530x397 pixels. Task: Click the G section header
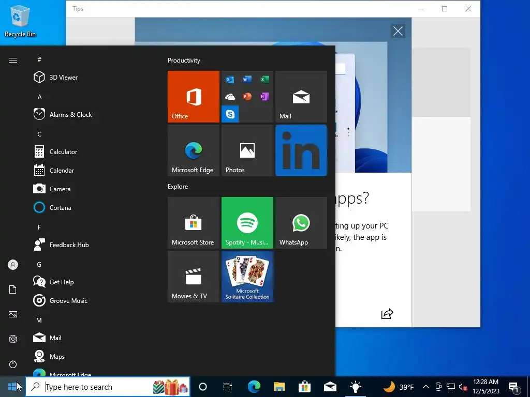pos(39,264)
